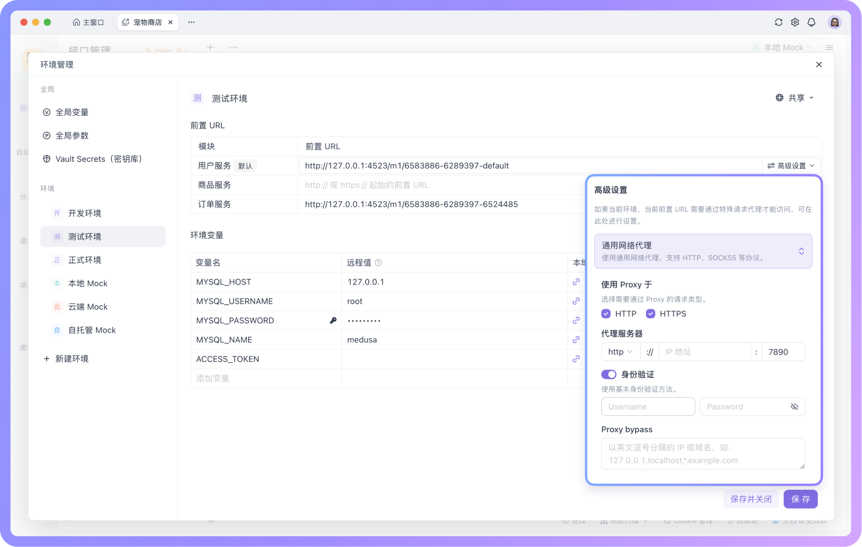Click the globe icon next to 共享
This screenshot has width=862, height=547.
pyautogui.click(x=779, y=98)
